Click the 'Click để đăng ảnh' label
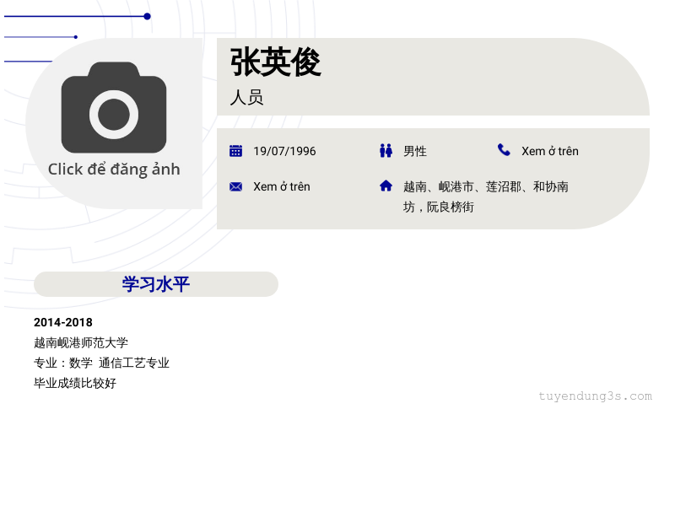The height and width of the screenshot is (506, 675). [x=114, y=170]
